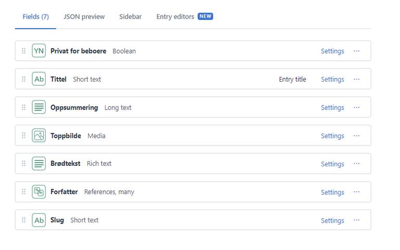This screenshot has height=250, width=400.
Task: Click the drag handle on the Slug field row
Action: click(24, 220)
